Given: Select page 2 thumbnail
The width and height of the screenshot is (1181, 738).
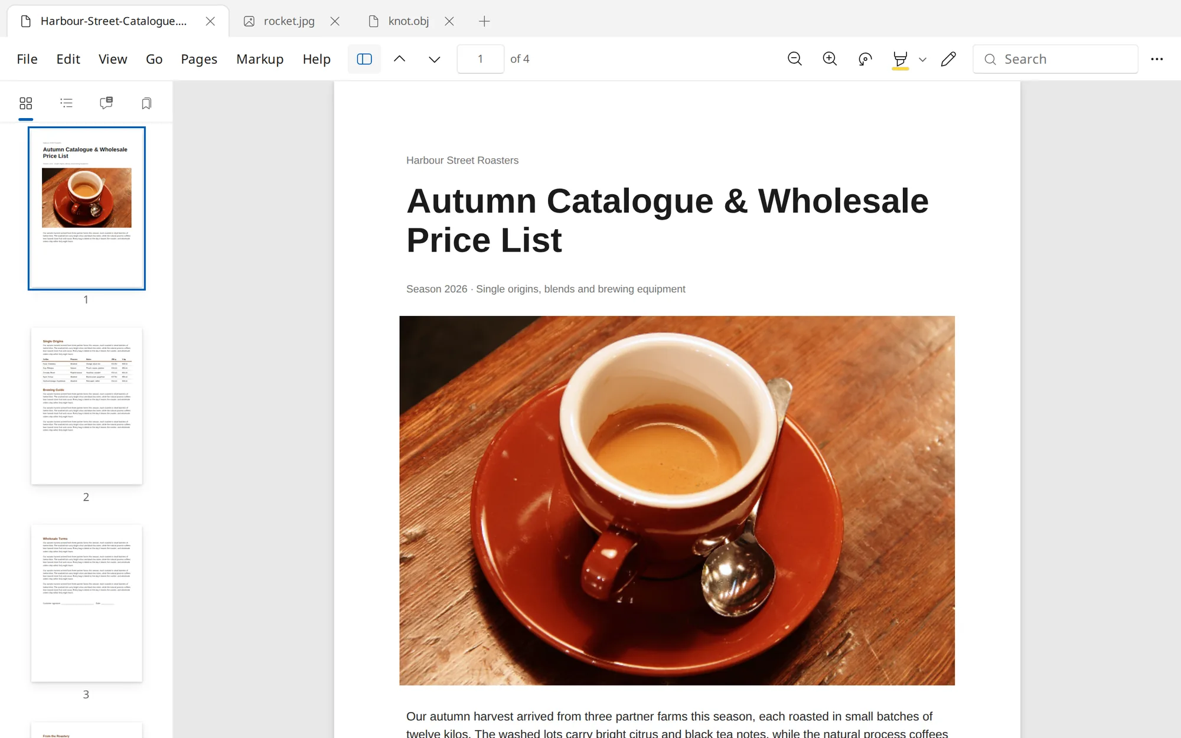Looking at the screenshot, I should (87, 406).
